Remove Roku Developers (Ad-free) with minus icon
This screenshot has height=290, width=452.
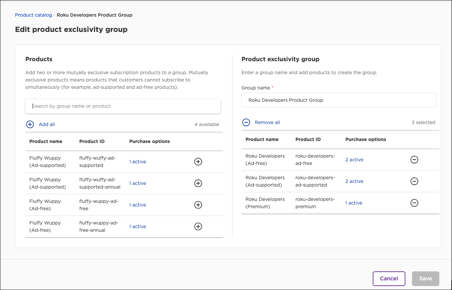tap(414, 160)
